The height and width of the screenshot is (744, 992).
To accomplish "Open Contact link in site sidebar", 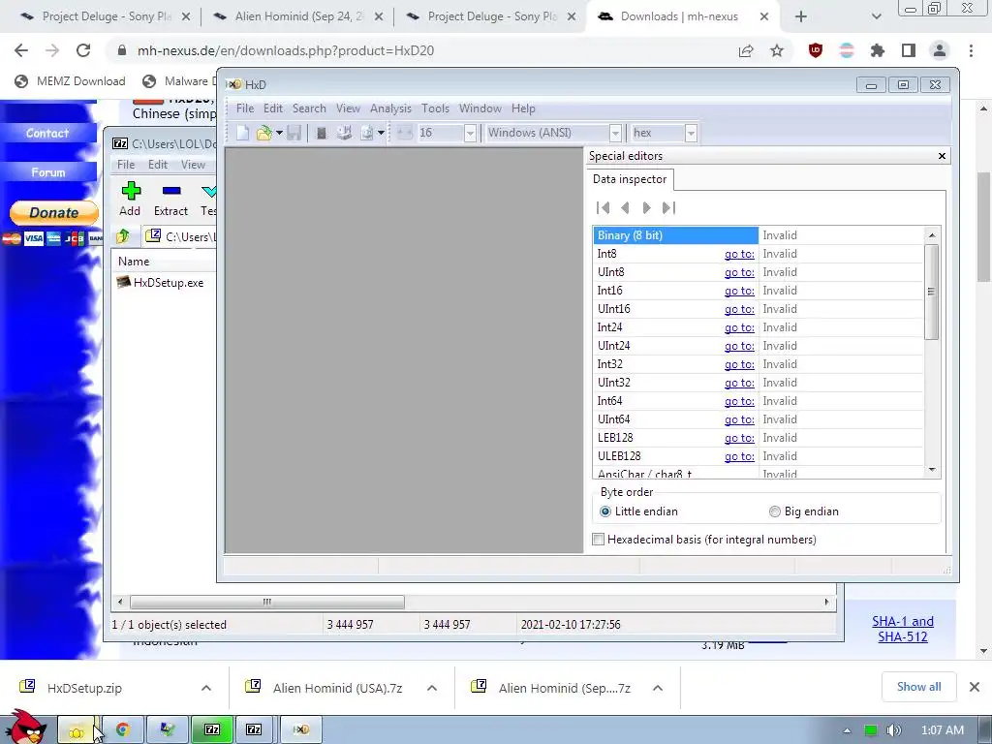I will [47, 133].
